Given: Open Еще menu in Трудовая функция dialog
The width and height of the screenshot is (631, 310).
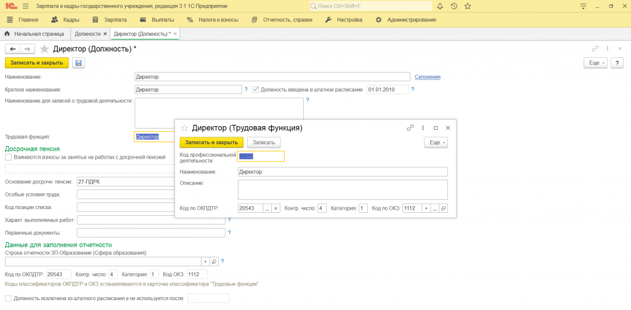Looking at the screenshot, I should click(436, 142).
